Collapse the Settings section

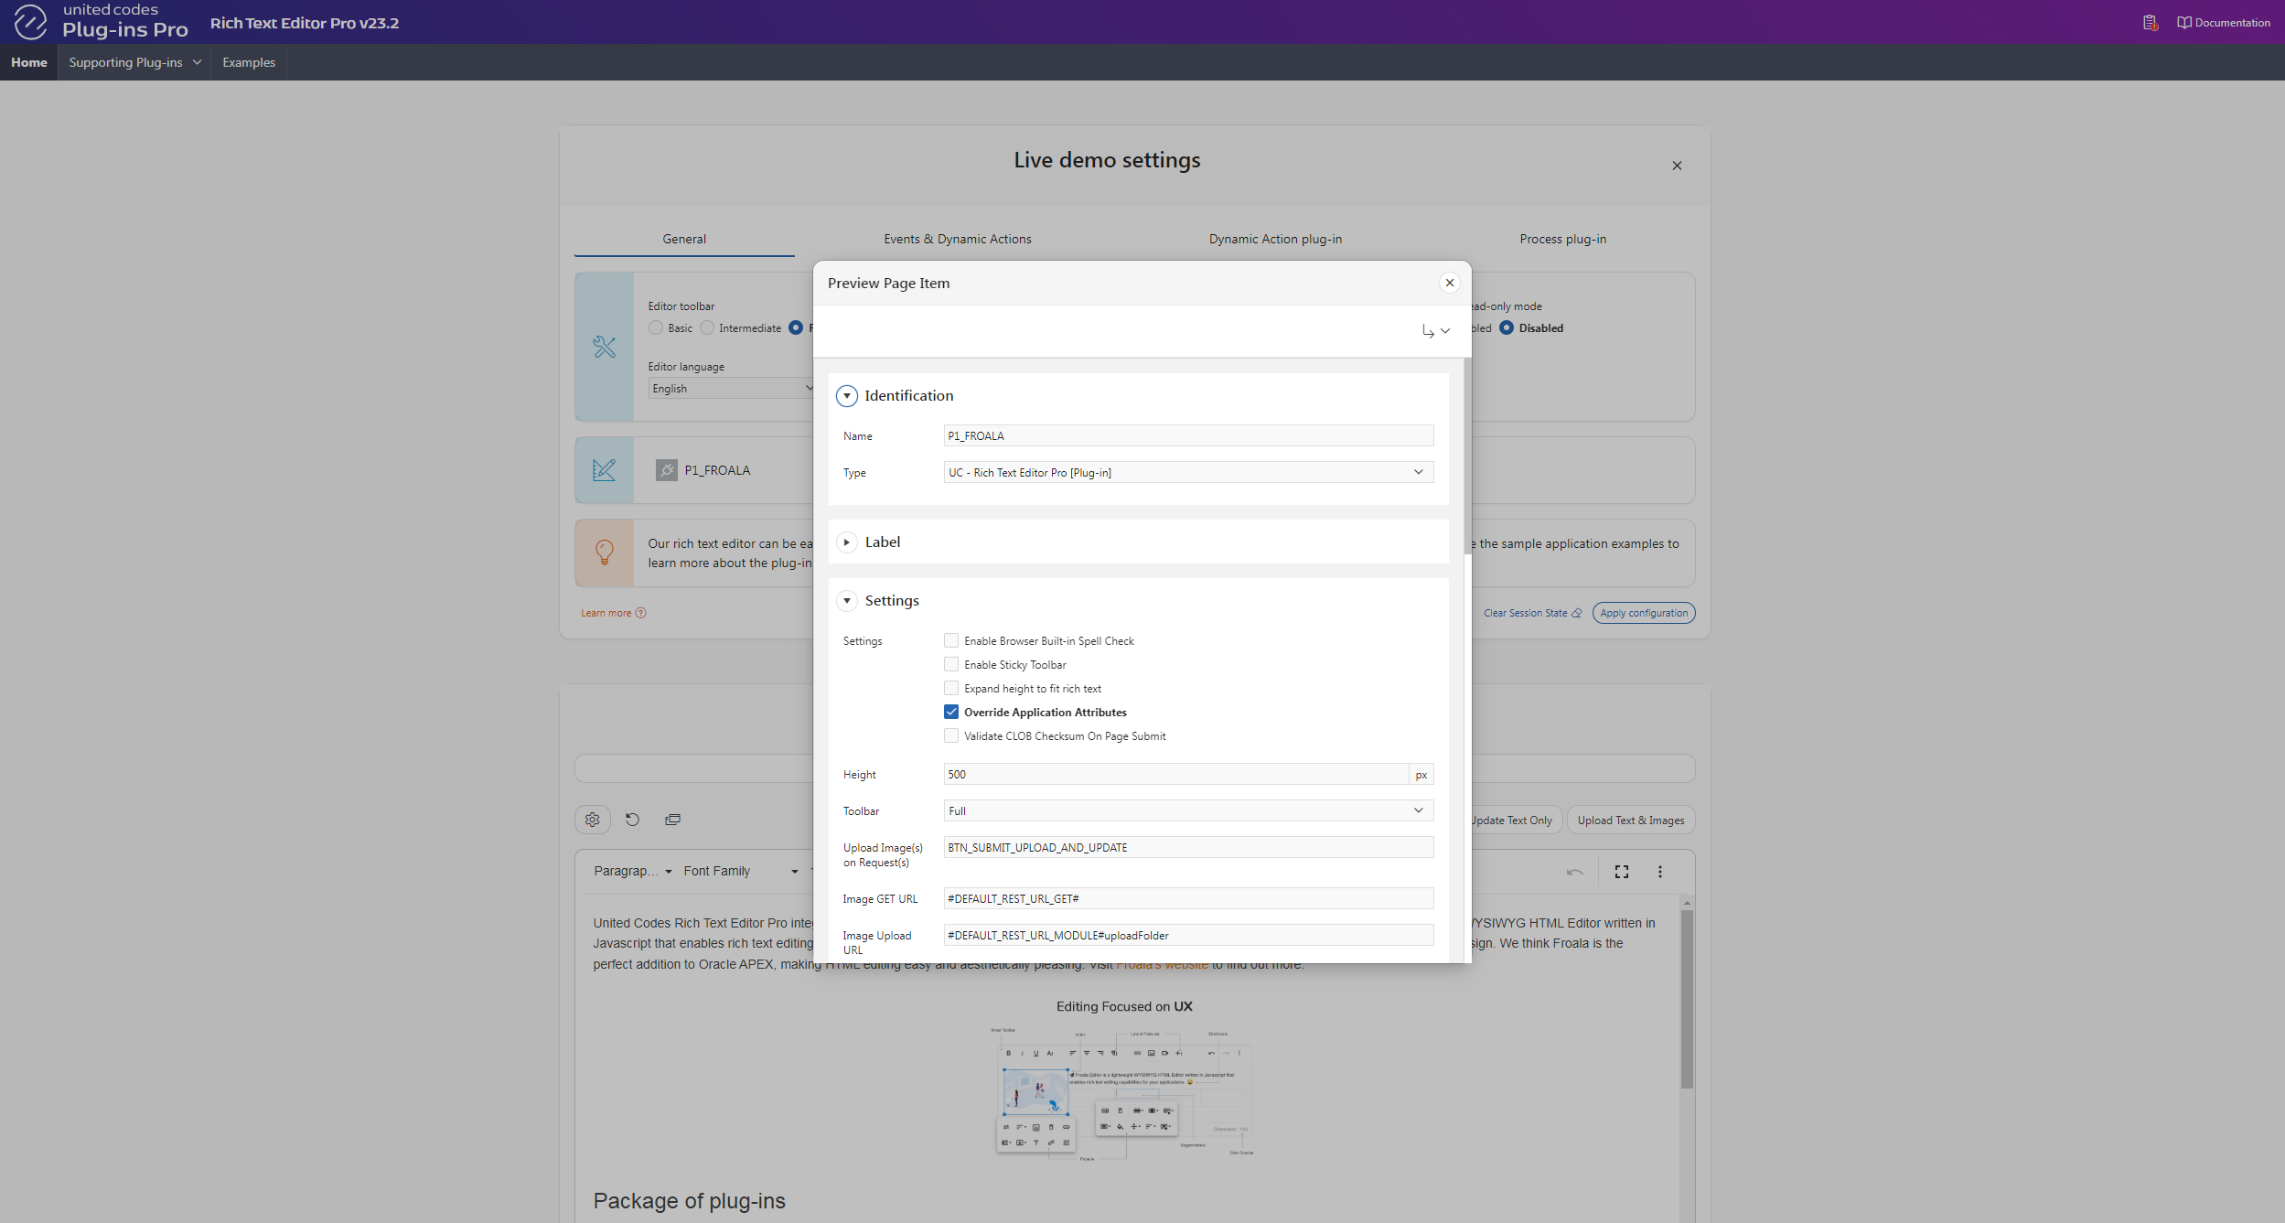847,601
